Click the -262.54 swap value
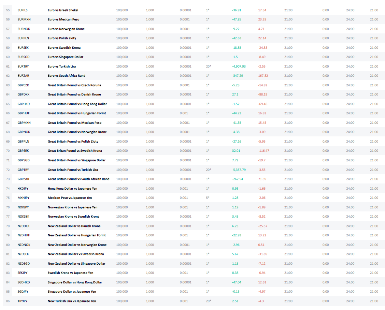The width and height of the screenshot is (385, 310). [x=238, y=179]
